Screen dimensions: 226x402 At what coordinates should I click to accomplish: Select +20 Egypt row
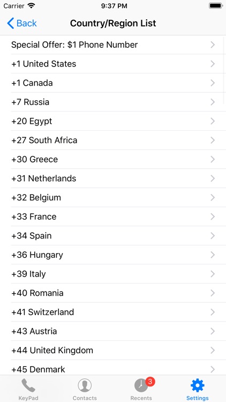tap(113, 121)
